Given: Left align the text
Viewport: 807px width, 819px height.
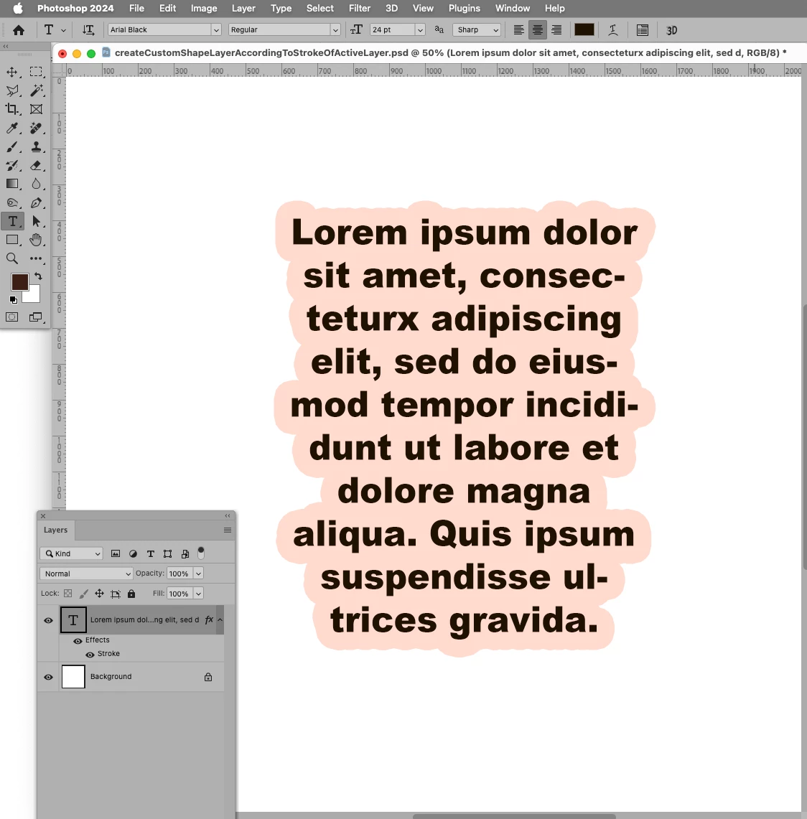Looking at the screenshot, I should click(x=518, y=30).
